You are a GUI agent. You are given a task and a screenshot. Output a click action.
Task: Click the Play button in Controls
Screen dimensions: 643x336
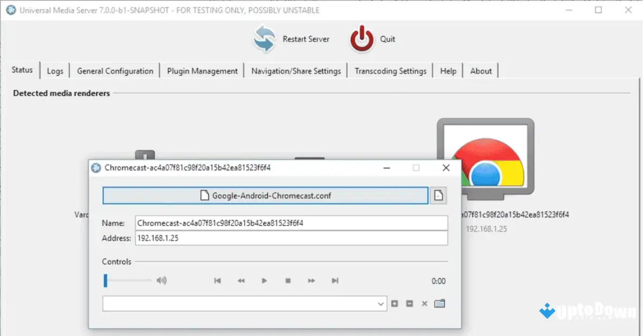point(264,280)
